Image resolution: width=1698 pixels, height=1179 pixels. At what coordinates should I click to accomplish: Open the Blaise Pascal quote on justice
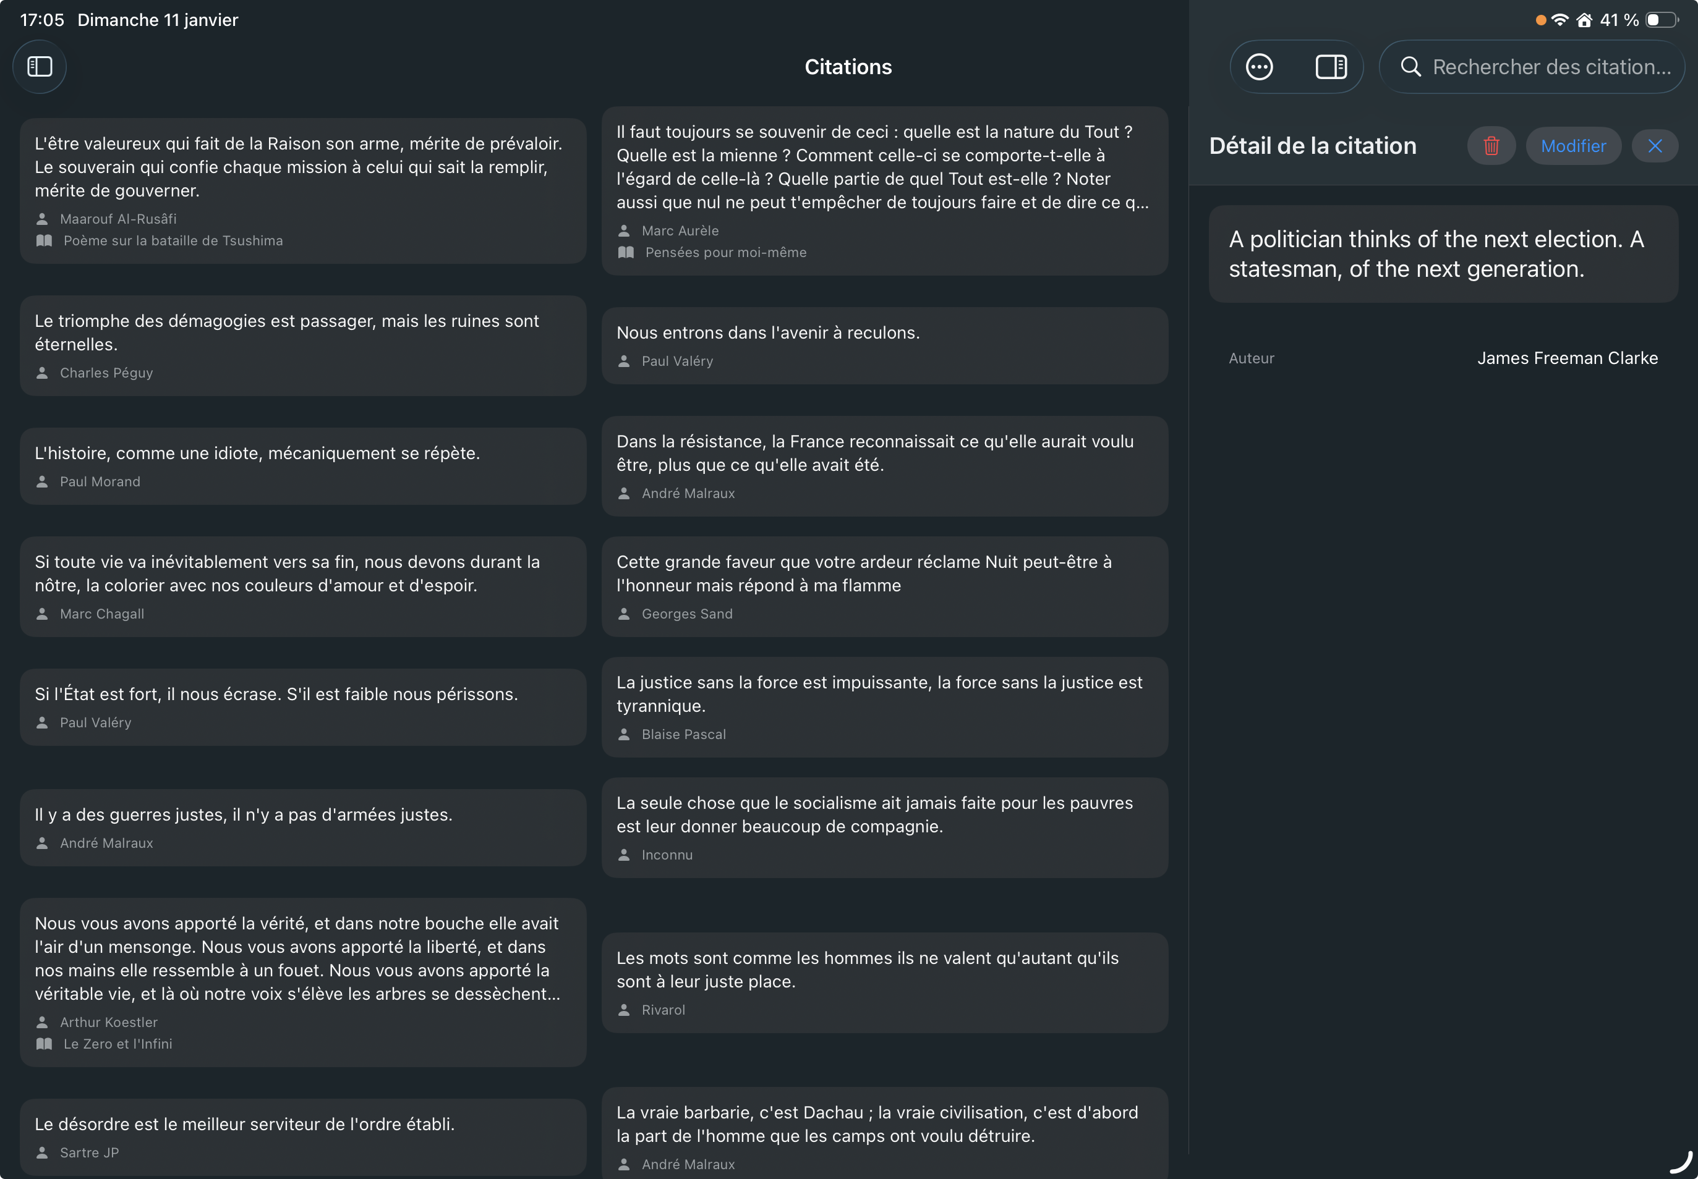click(x=884, y=706)
